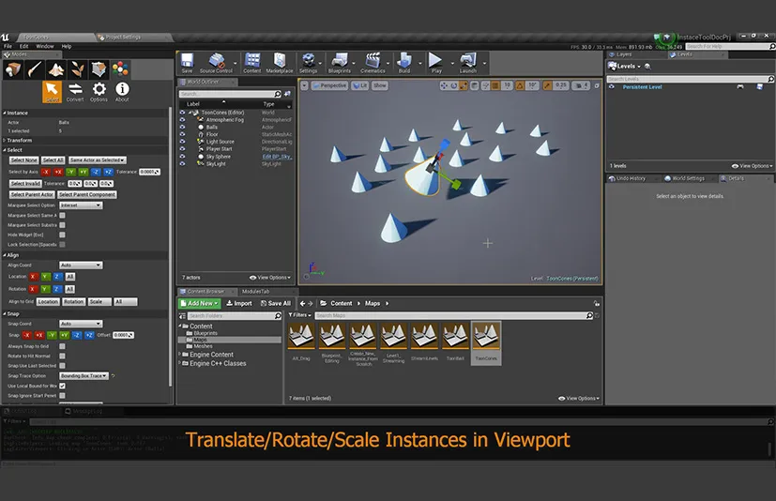Click red +X Select by Axis button
Screen dimensions: 776x501
pos(58,172)
